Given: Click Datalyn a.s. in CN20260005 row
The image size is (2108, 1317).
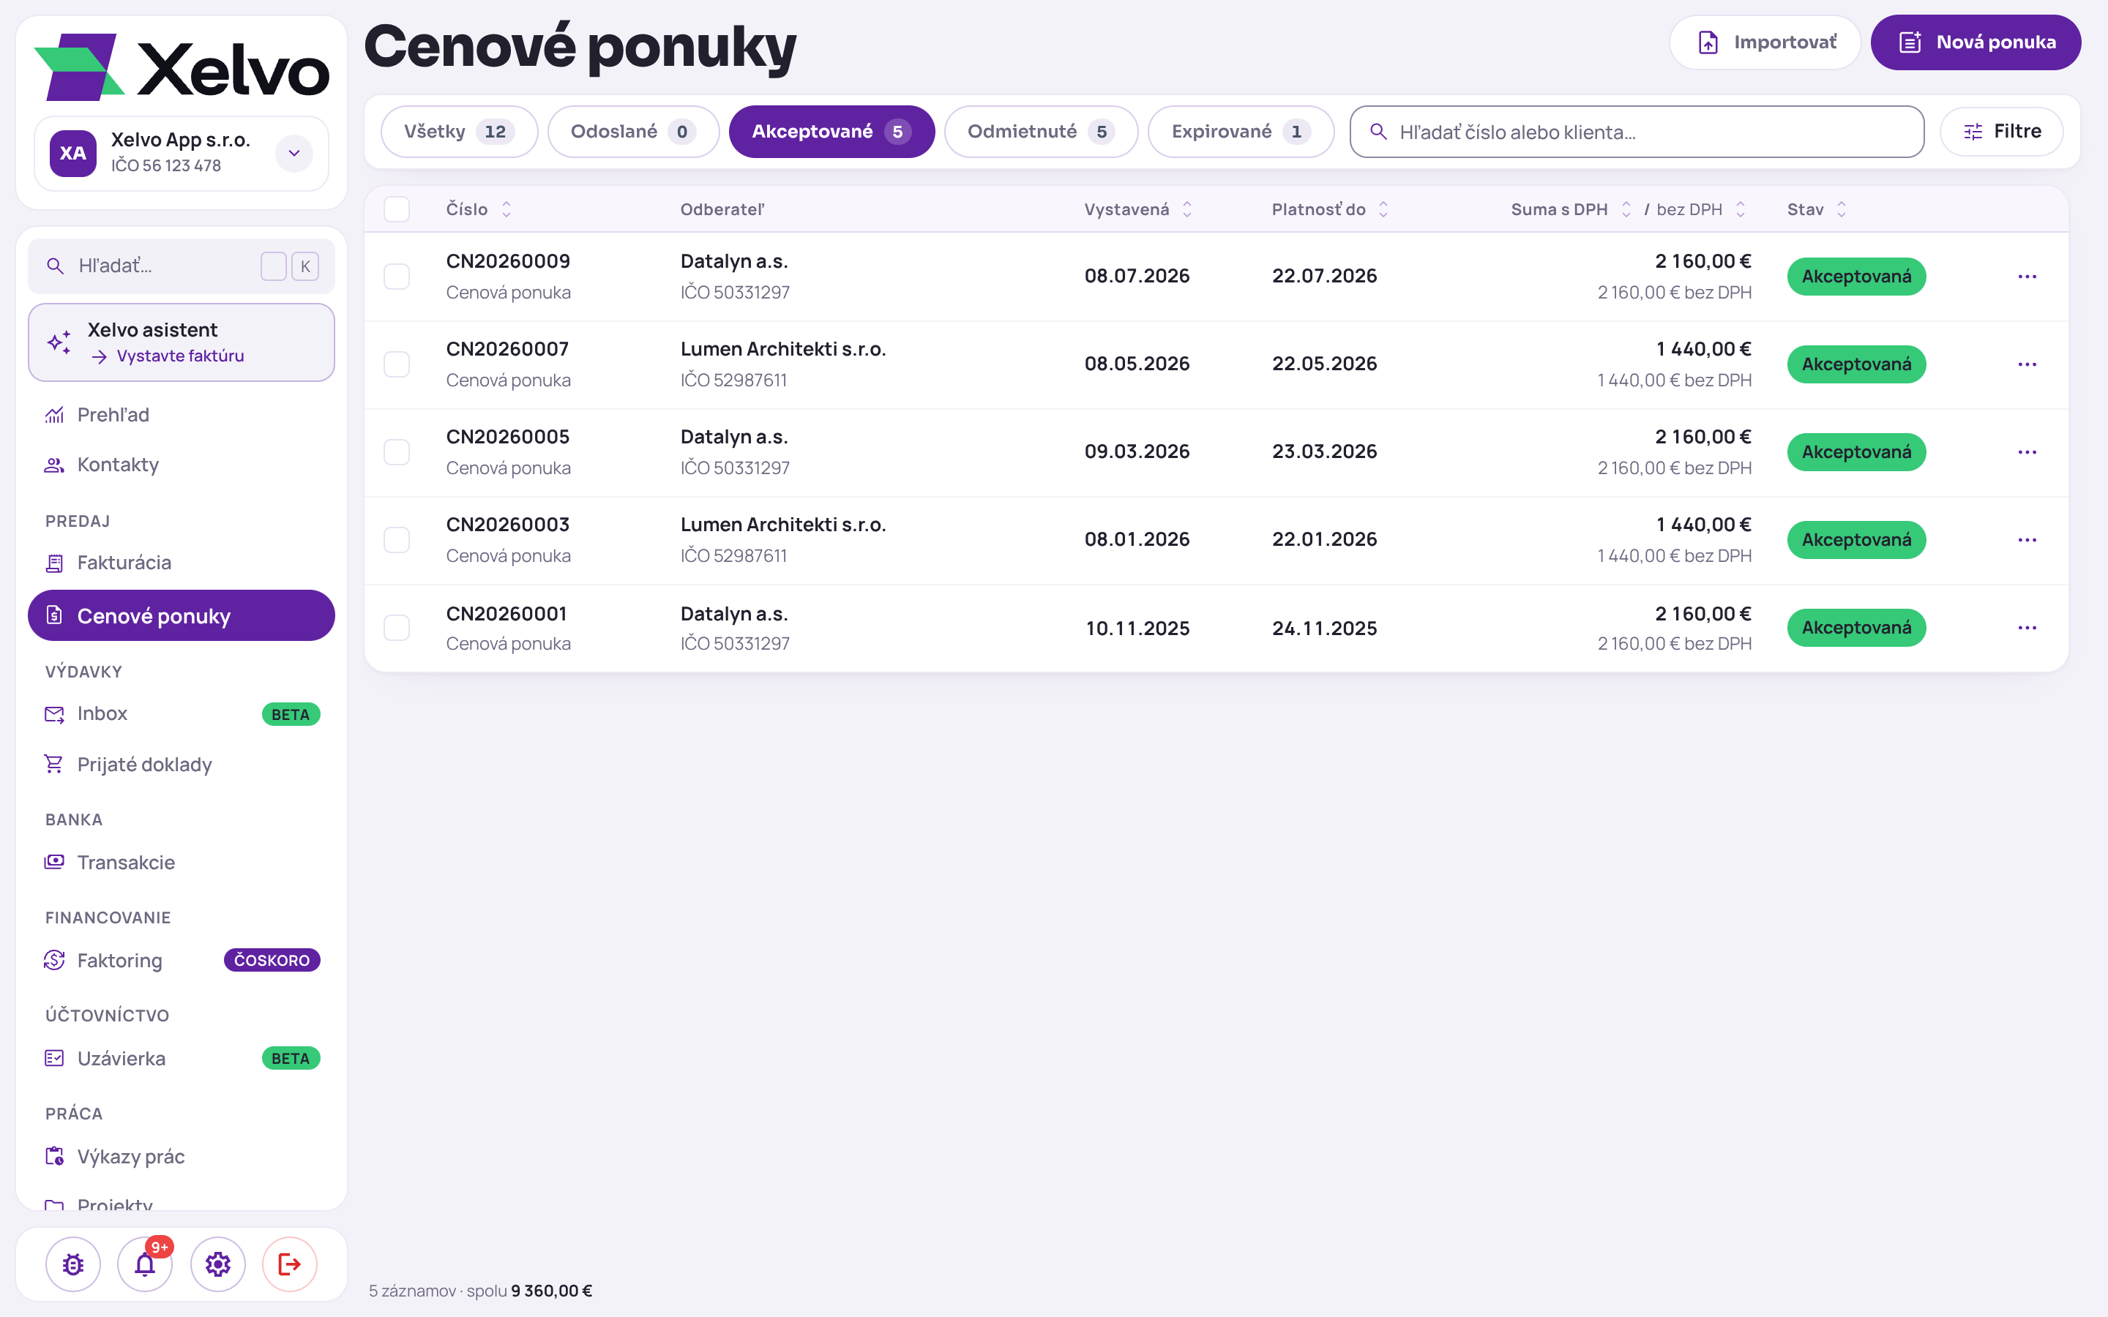Looking at the screenshot, I should [733, 438].
